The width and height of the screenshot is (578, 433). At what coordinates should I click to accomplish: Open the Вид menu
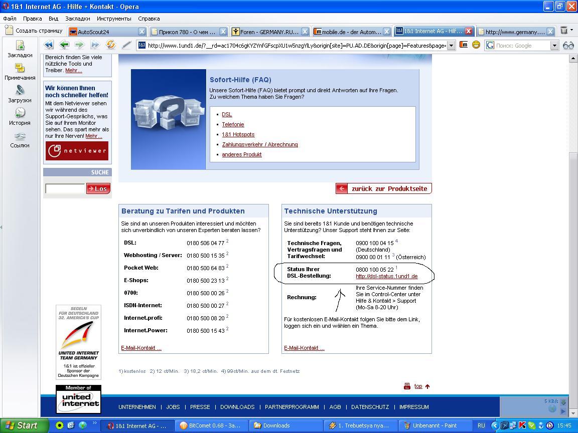pyautogui.click(x=54, y=19)
